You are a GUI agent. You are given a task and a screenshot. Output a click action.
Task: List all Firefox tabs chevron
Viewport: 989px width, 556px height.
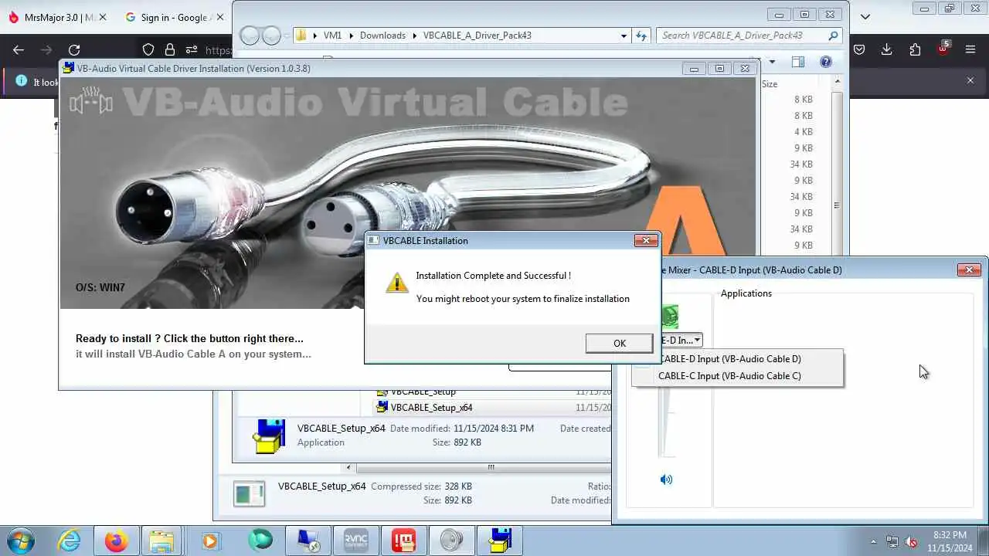[865, 16]
